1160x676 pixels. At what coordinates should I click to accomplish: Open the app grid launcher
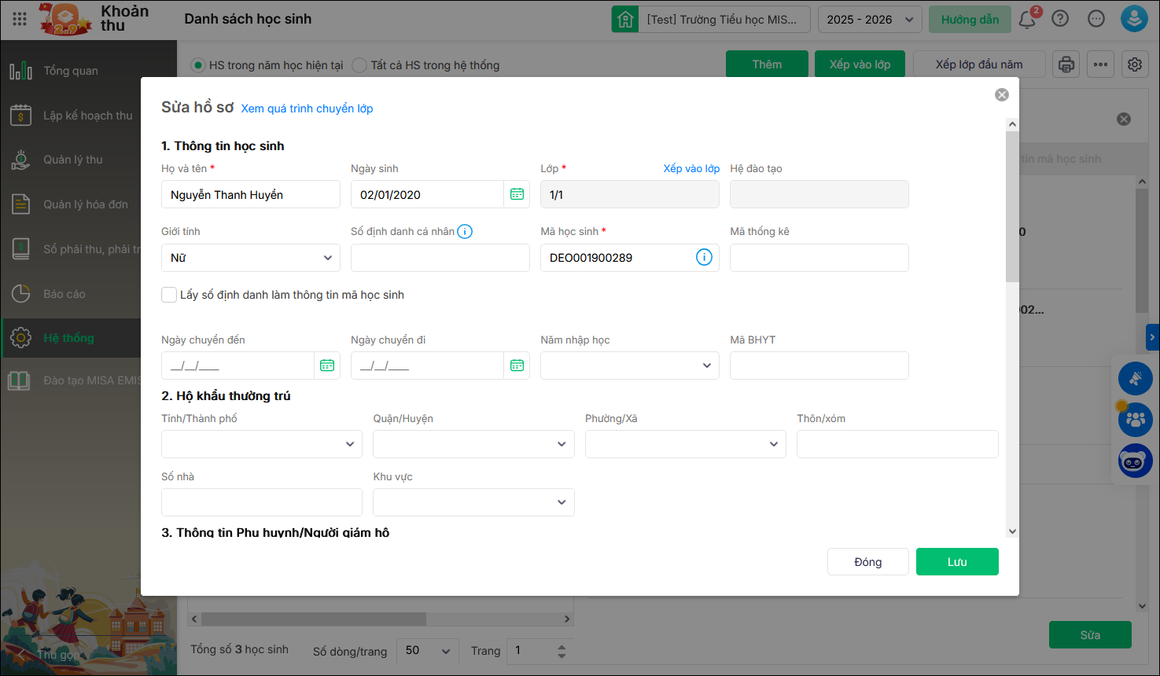click(20, 19)
